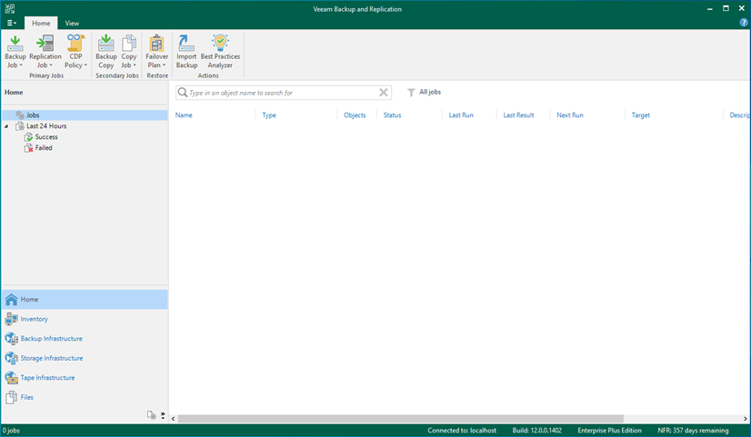
Task: Sort by the Name column
Action: pos(184,115)
